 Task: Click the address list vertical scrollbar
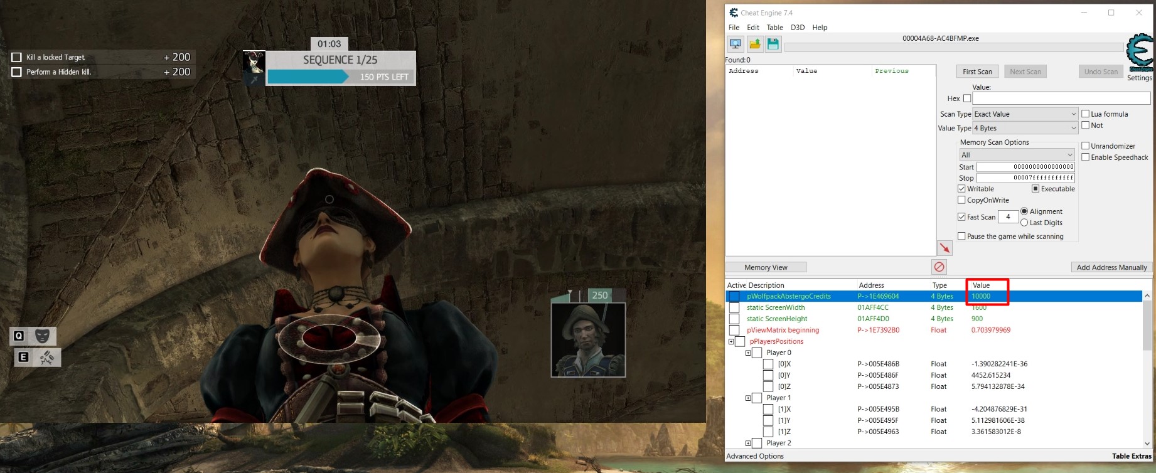[1147, 369]
